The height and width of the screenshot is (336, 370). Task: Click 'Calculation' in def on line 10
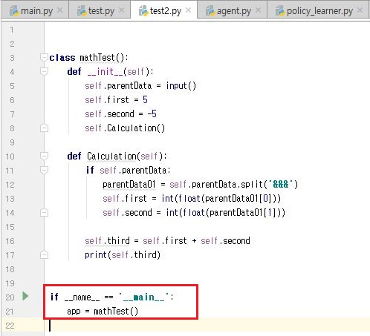click(111, 157)
